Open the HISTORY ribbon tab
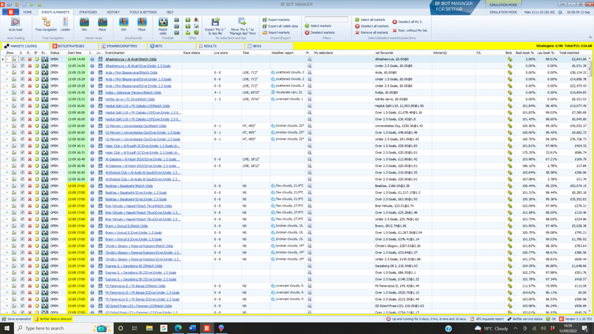This screenshot has width=594, height=334. click(x=113, y=12)
